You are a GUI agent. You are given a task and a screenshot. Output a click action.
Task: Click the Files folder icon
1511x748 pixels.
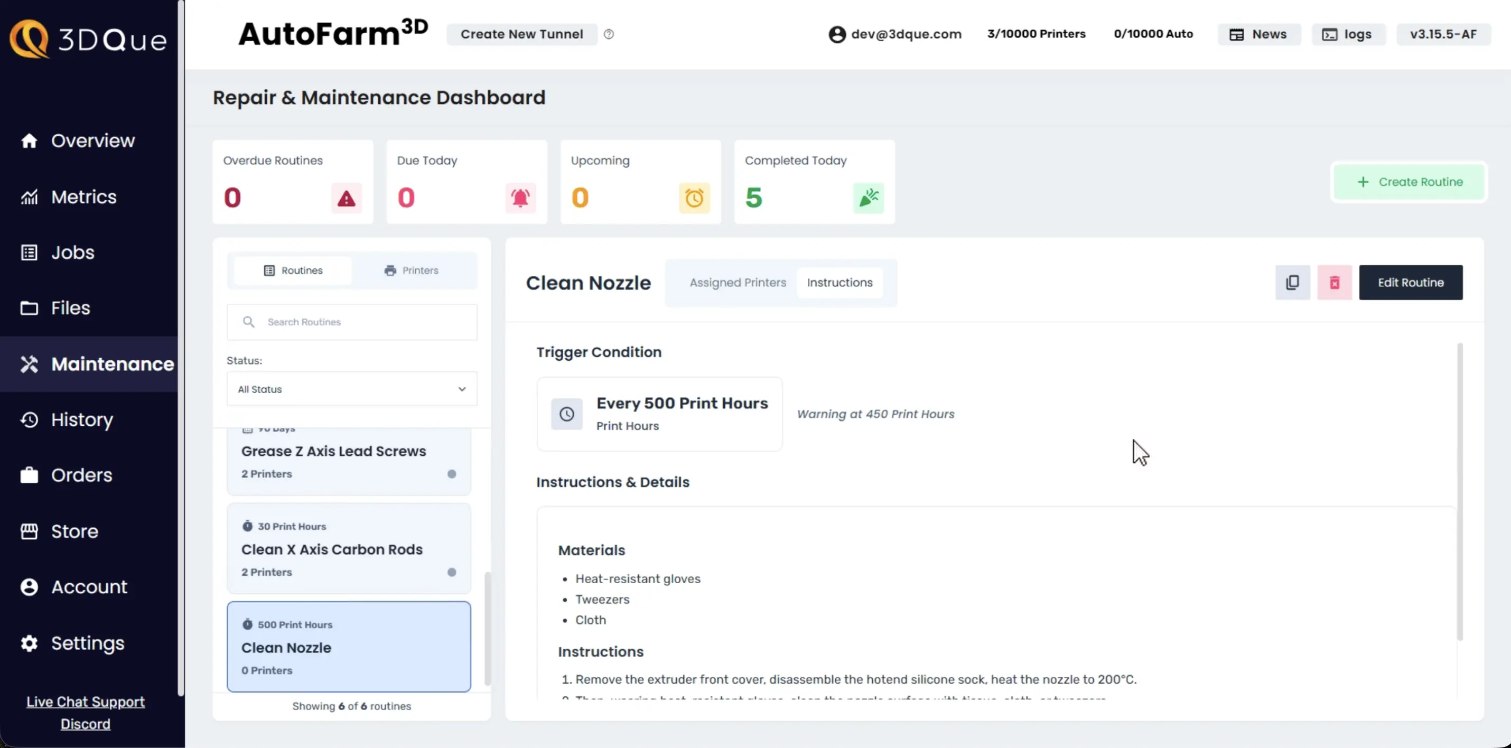30,308
